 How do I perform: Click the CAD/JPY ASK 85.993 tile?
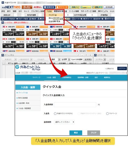click(x=19, y=46)
